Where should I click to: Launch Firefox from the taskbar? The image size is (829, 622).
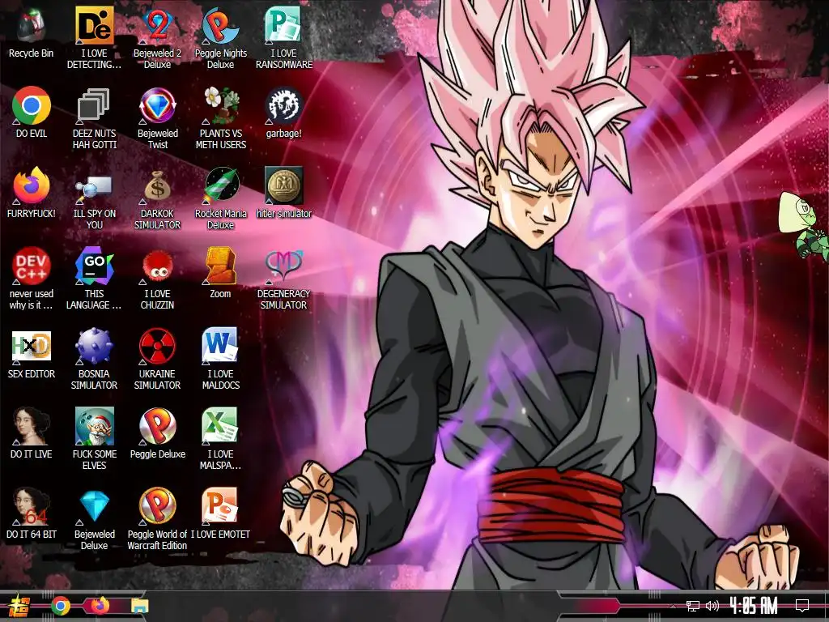pyautogui.click(x=100, y=606)
